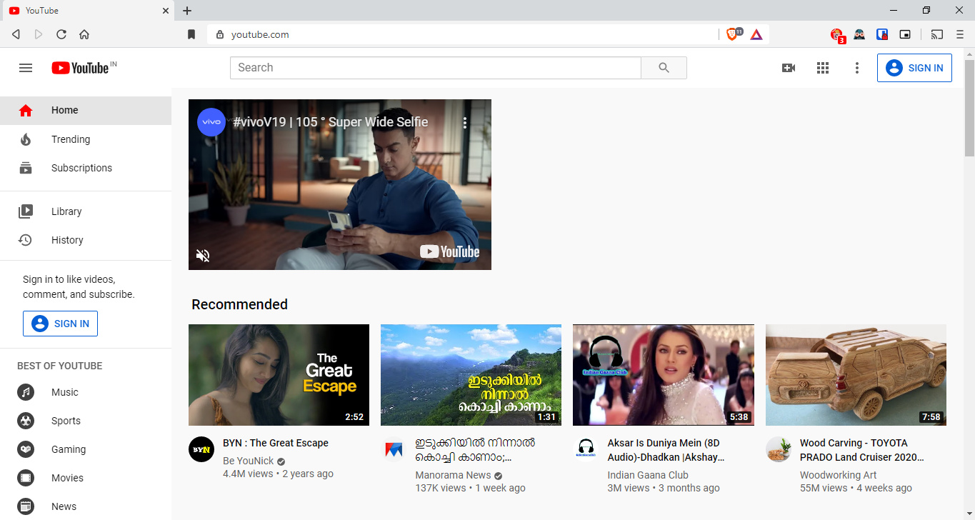The width and height of the screenshot is (975, 520).
Task: Open a new browser tab
Action: [x=187, y=11]
